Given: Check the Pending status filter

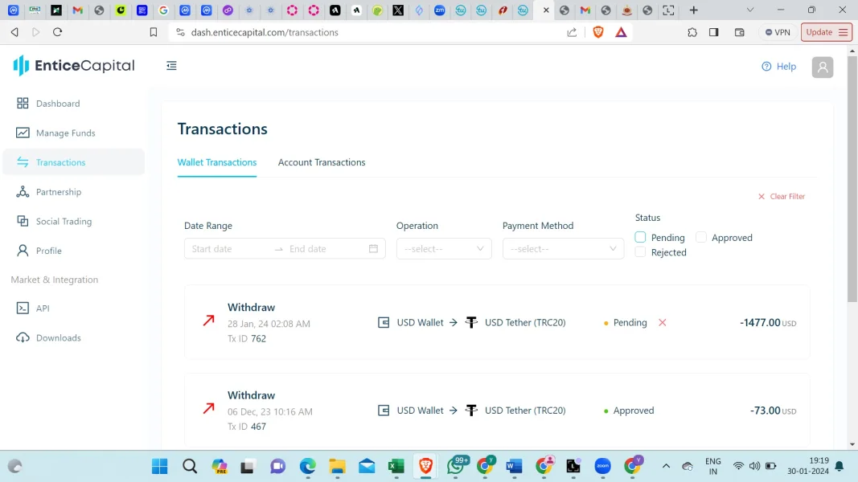Looking at the screenshot, I should click(640, 237).
